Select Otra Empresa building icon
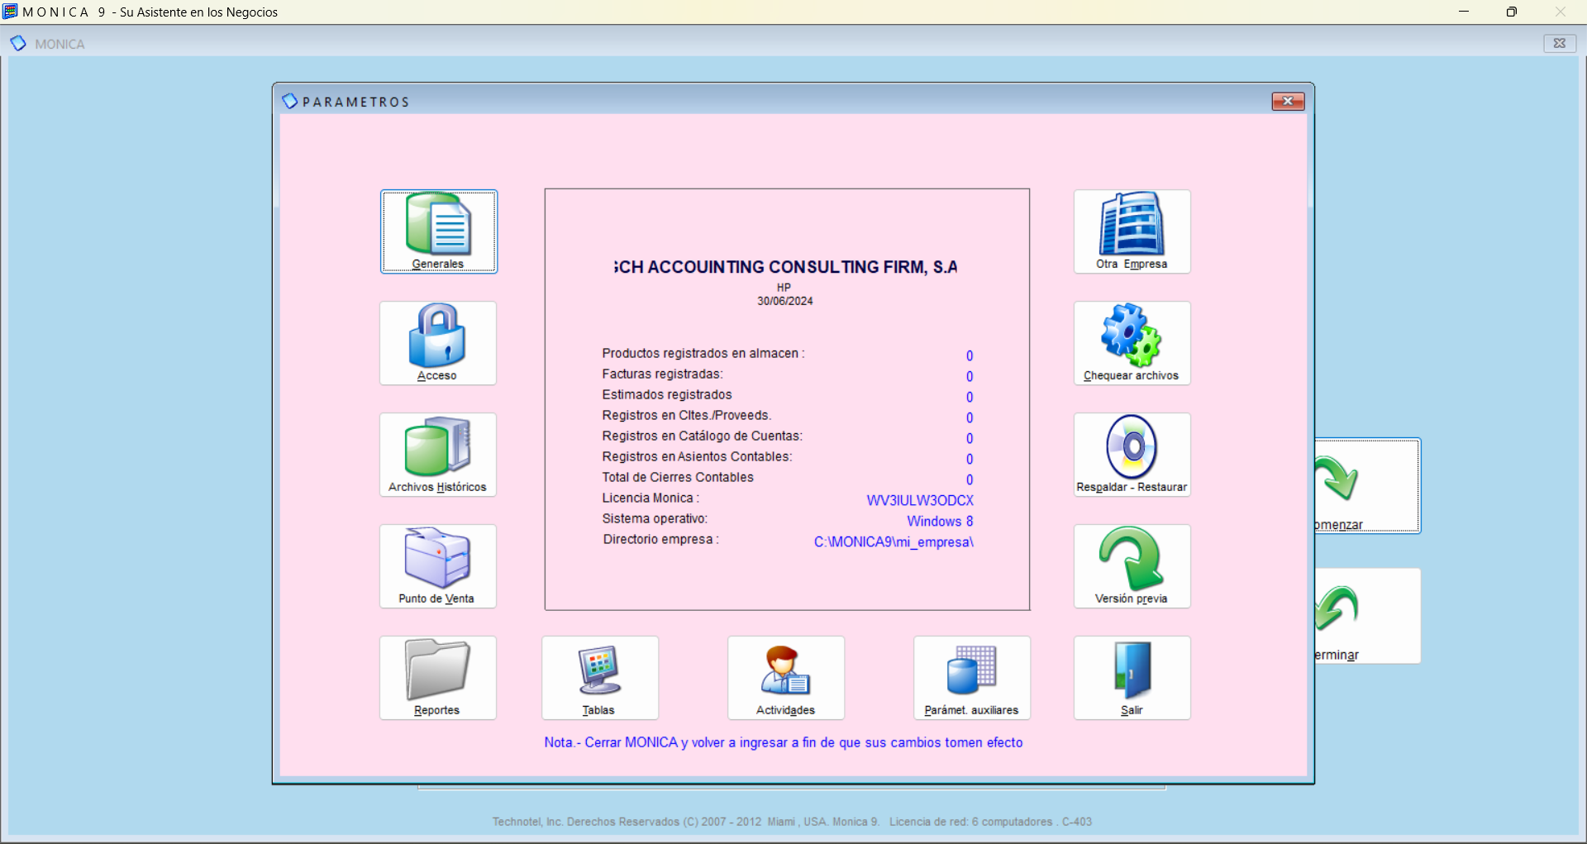 coord(1132,231)
